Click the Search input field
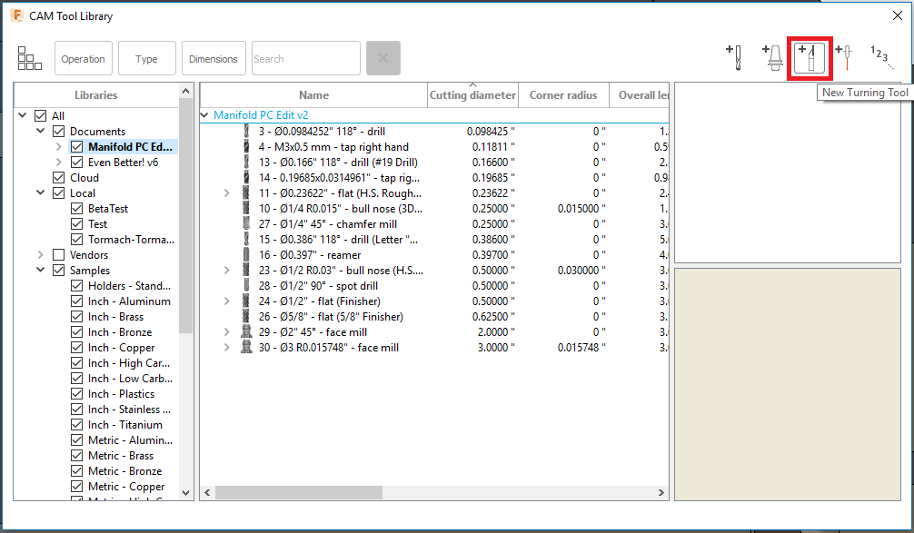This screenshot has height=533, width=914. 306,58
